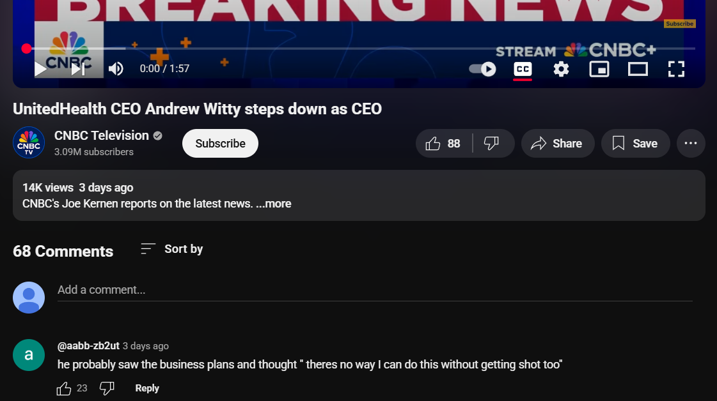The image size is (717, 401).
Task: Open the Sort by comments dropdown
Action: pos(171,249)
